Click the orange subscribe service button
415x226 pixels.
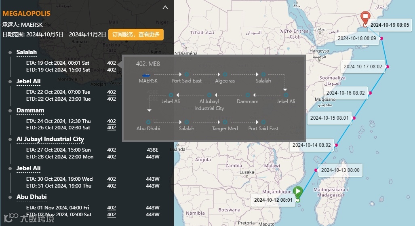click(x=136, y=34)
